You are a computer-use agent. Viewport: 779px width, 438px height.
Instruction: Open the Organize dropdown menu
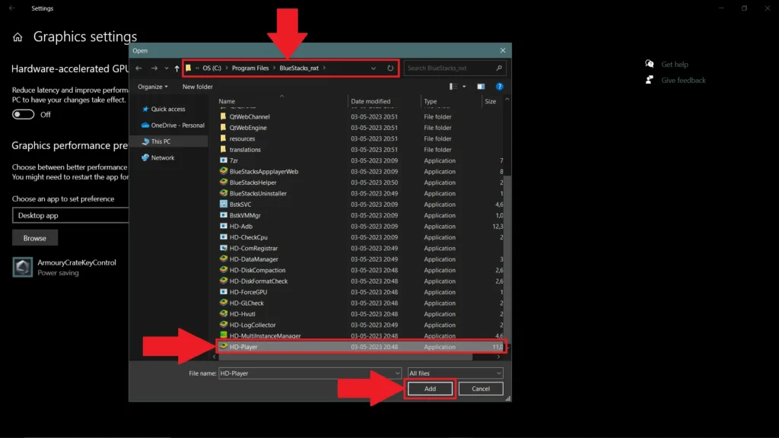152,86
